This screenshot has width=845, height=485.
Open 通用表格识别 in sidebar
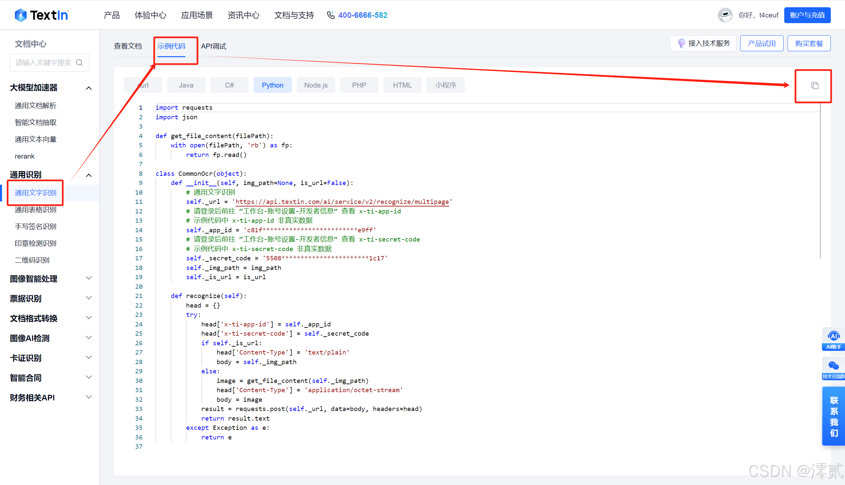(x=36, y=209)
